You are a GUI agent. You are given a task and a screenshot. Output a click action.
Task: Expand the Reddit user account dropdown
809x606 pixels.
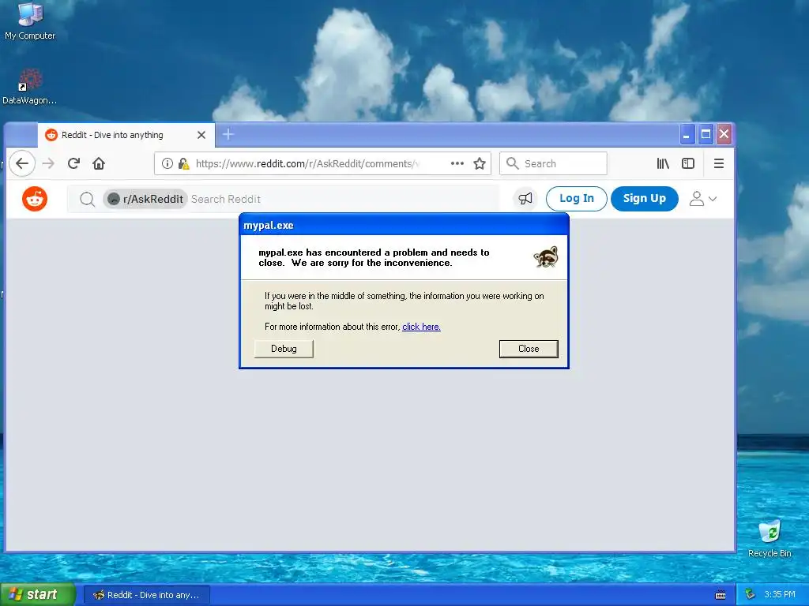702,198
